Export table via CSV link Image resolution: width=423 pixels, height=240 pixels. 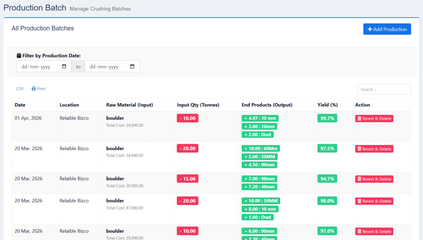pos(20,89)
